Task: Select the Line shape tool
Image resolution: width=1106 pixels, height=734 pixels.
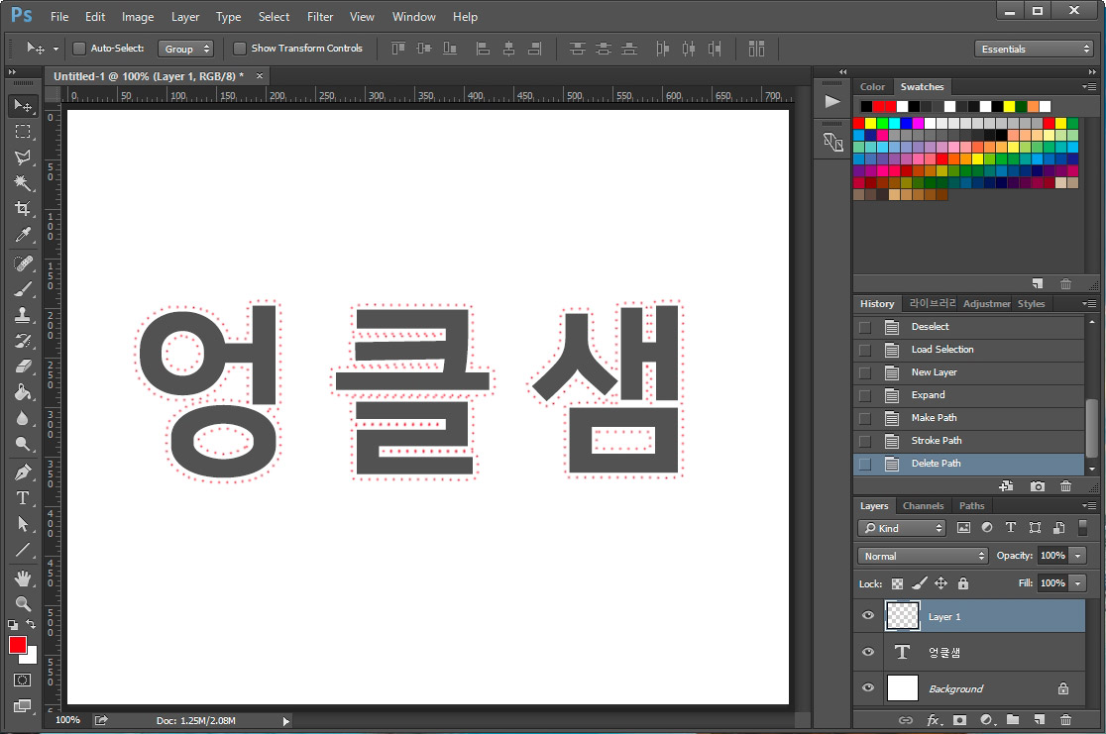Action: click(x=23, y=550)
